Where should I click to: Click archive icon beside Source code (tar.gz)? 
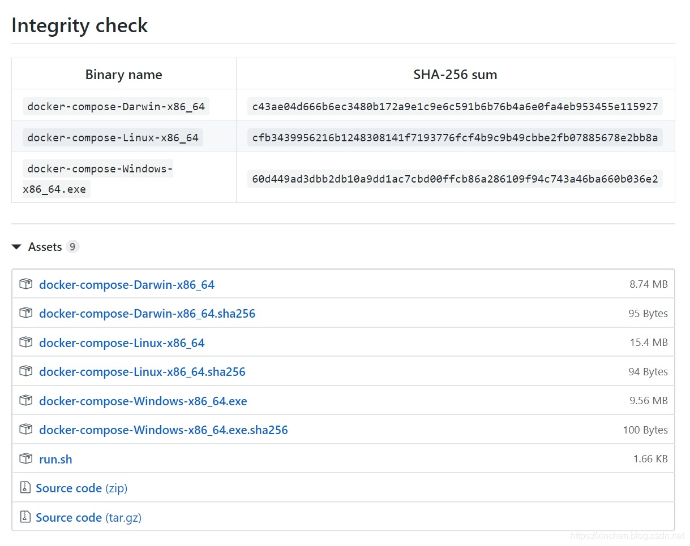click(24, 517)
